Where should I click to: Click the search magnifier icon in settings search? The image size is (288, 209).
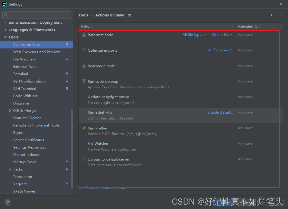coord(6,15)
